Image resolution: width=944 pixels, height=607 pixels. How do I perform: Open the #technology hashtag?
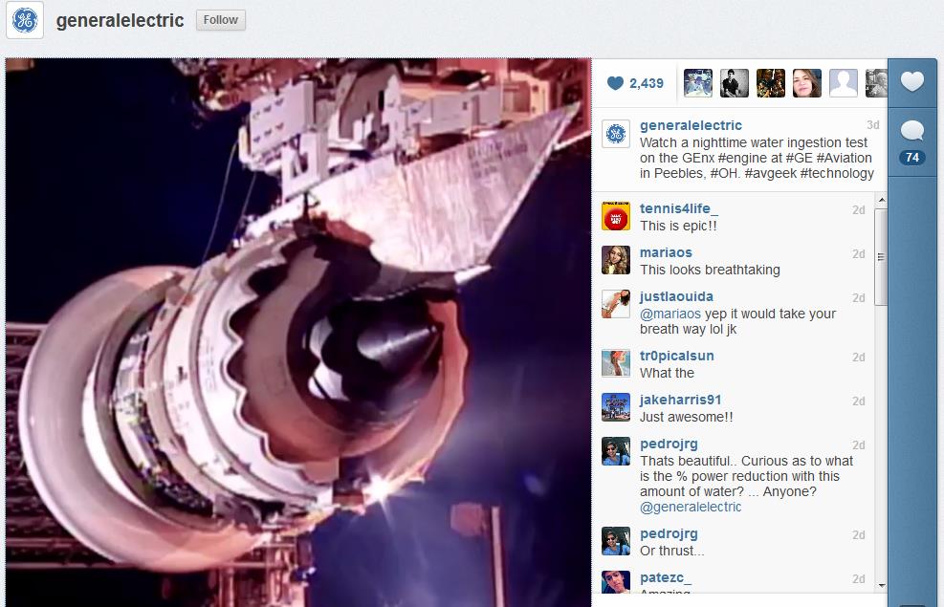click(x=837, y=173)
